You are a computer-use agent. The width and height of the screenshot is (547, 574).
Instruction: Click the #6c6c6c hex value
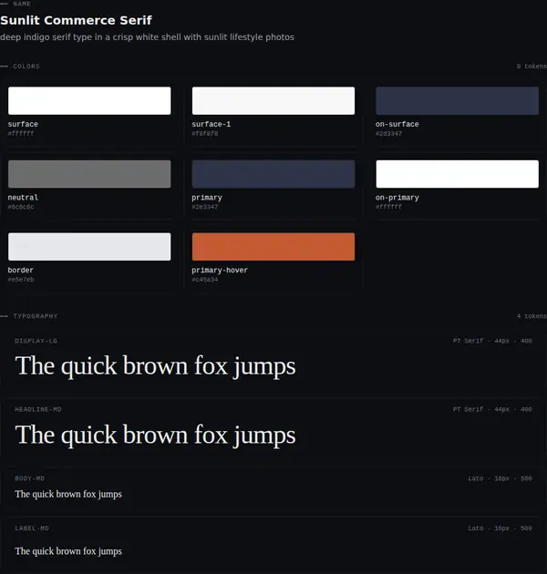click(x=21, y=207)
